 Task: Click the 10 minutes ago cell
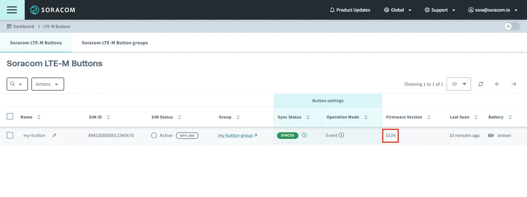(464, 135)
